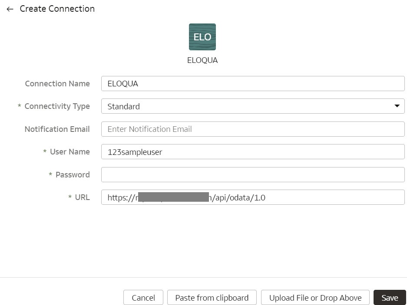
Task: Expand the Connectivity Type dropdown arrow
Action: (397, 106)
